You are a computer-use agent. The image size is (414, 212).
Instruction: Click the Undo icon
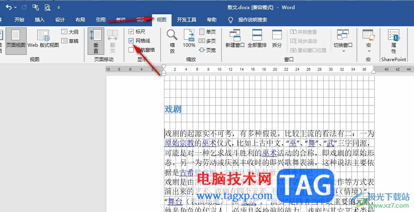click(8, 8)
